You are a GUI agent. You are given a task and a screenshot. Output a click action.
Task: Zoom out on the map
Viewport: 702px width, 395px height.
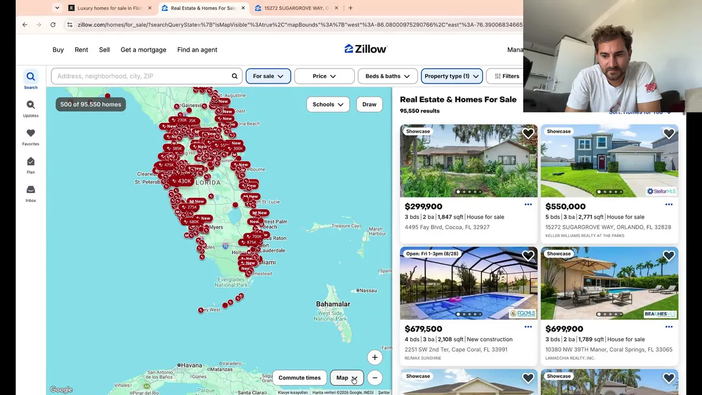tap(375, 377)
